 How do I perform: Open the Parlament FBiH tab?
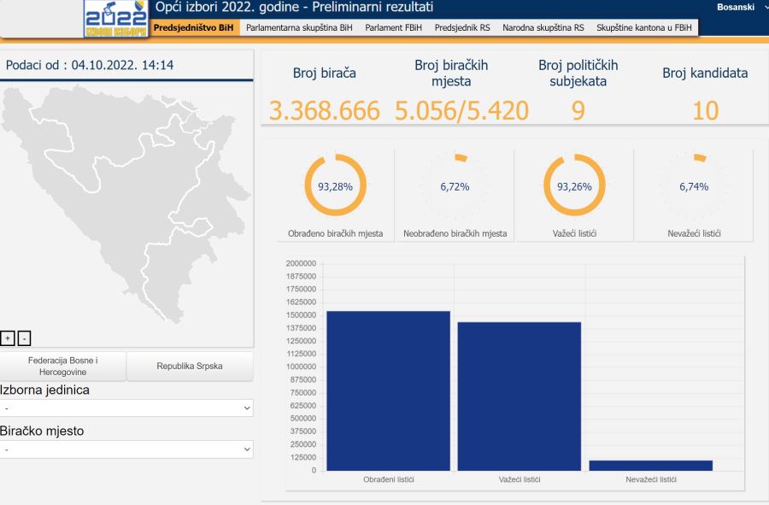[395, 27]
